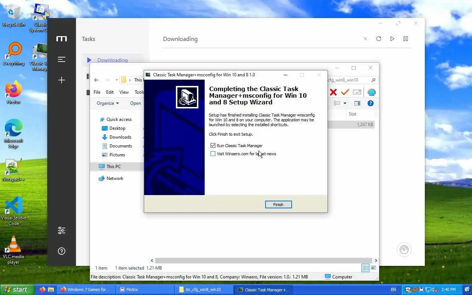Click Explorer quick launch taskbar icon
This screenshot has width=472, height=295.
click(x=51, y=289)
